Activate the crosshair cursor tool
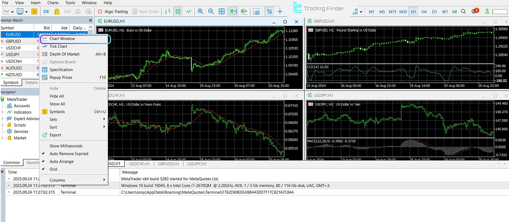This screenshot has width=509, height=222. point(280,11)
